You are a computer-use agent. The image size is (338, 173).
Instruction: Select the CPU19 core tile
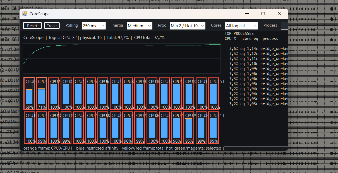click(x=66, y=128)
